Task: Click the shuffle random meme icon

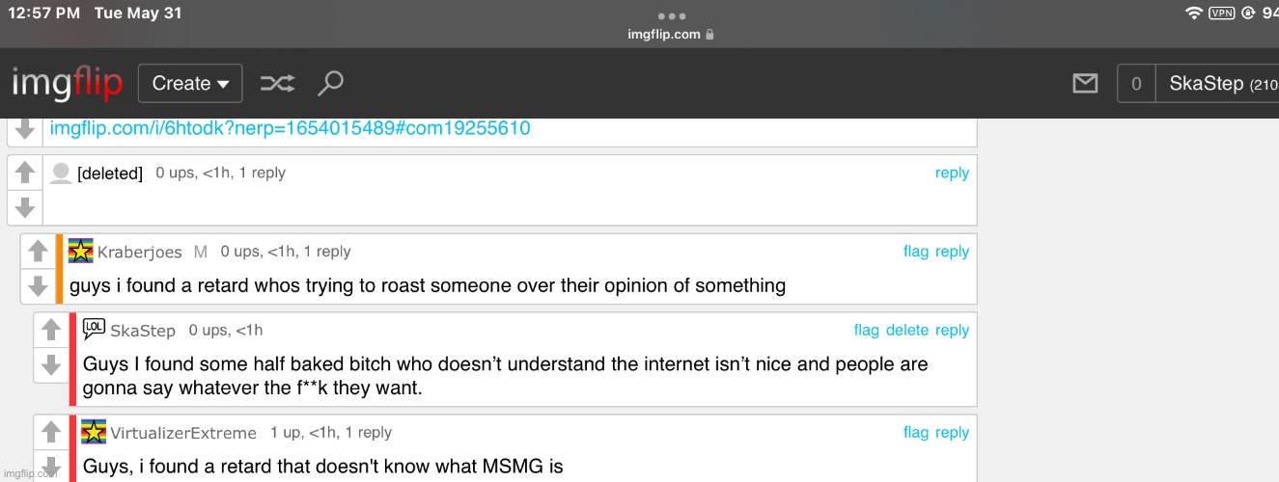Action: [x=277, y=84]
